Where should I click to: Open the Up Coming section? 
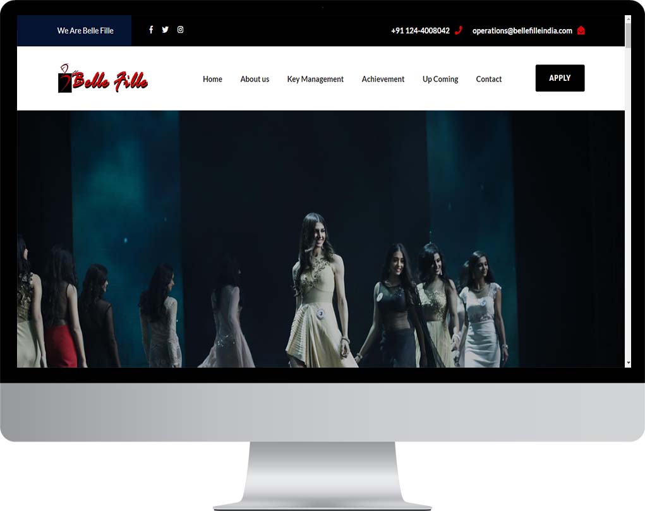[x=440, y=79]
